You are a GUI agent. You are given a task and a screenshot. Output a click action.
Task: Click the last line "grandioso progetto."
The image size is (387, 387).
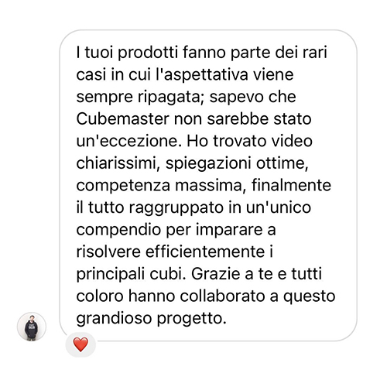[152, 318]
